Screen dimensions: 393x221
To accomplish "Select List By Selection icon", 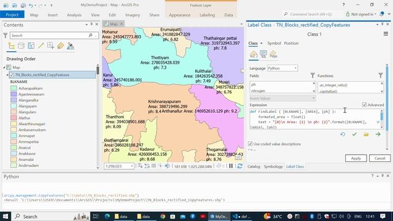I will [31, 46].
